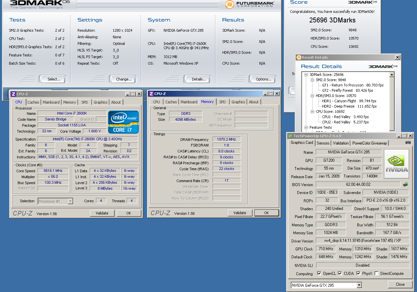Open About tab in CPU-Z processor window
Screen dimensions: 417x292
116,102
